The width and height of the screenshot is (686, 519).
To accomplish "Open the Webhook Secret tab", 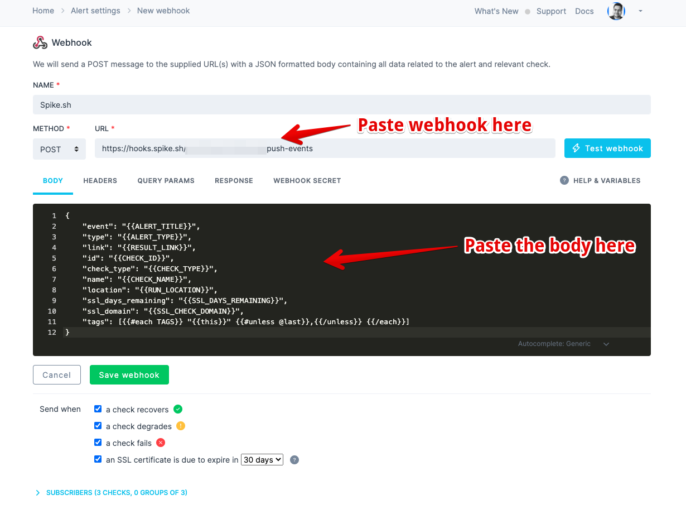I will click(307, 181).
